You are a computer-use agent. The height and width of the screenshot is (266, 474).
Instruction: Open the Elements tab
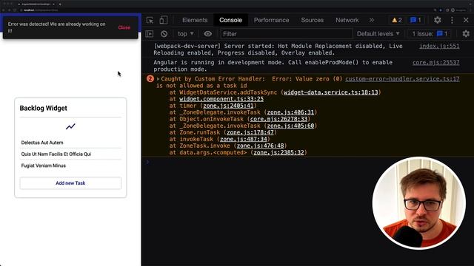pyautogui.click(x=195, y=20)
